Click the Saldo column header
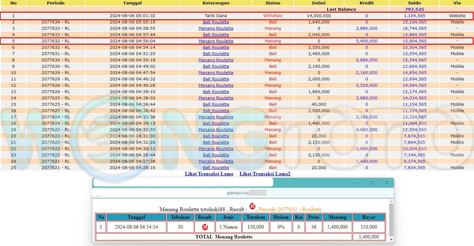 pos(414,3)
